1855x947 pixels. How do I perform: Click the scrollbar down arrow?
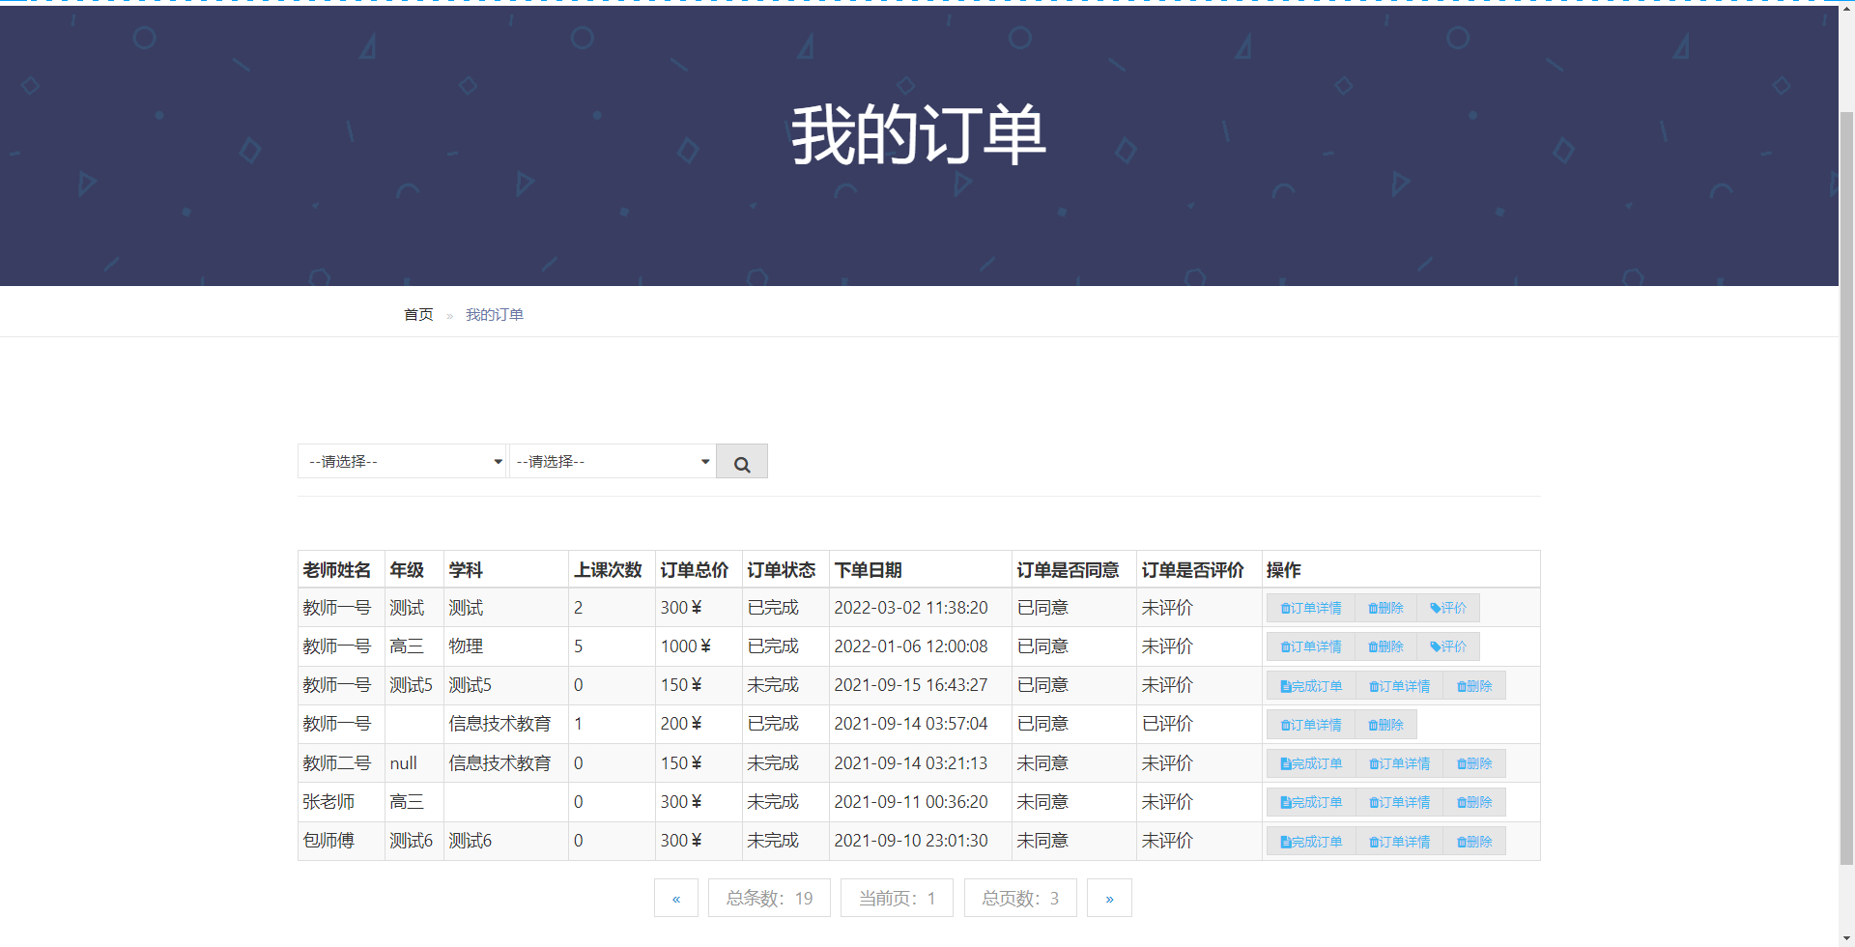(x=1847, y=936)
